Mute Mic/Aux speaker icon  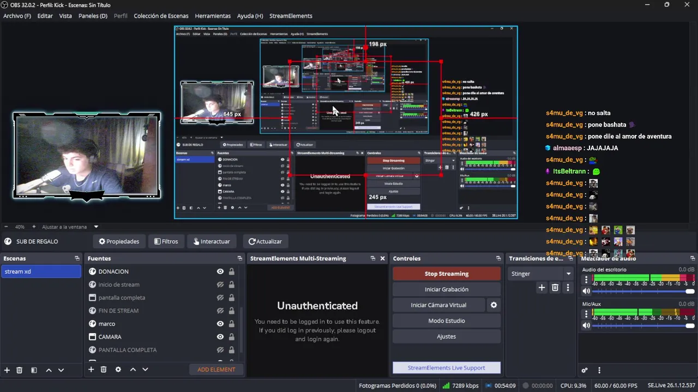tap(586, 326)
